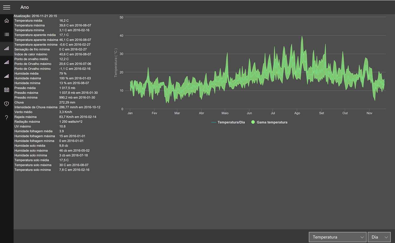
Task: Open the hamburger navigation menu
Action: click(x=7, y=7)
